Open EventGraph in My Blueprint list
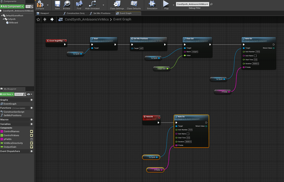Viewport: 284px width, 182px height. tap(10, 104)
